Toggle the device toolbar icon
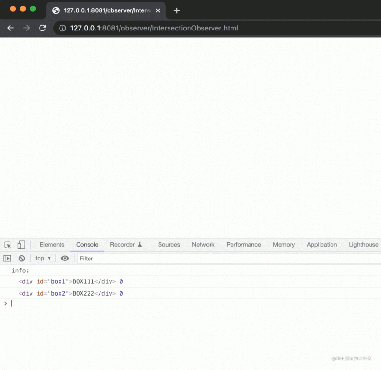Screen dimensions: 381x370 (x=21, y=245)
